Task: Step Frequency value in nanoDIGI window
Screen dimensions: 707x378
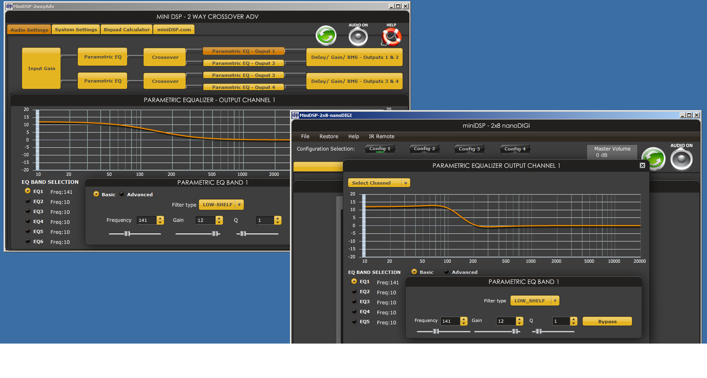Action: click(464, 321)
